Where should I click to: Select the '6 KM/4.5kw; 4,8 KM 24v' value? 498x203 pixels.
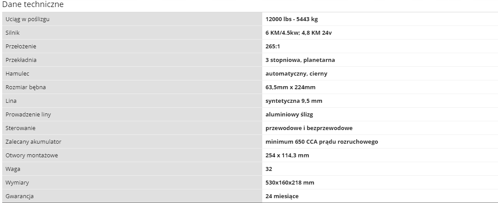pos(298,33)
